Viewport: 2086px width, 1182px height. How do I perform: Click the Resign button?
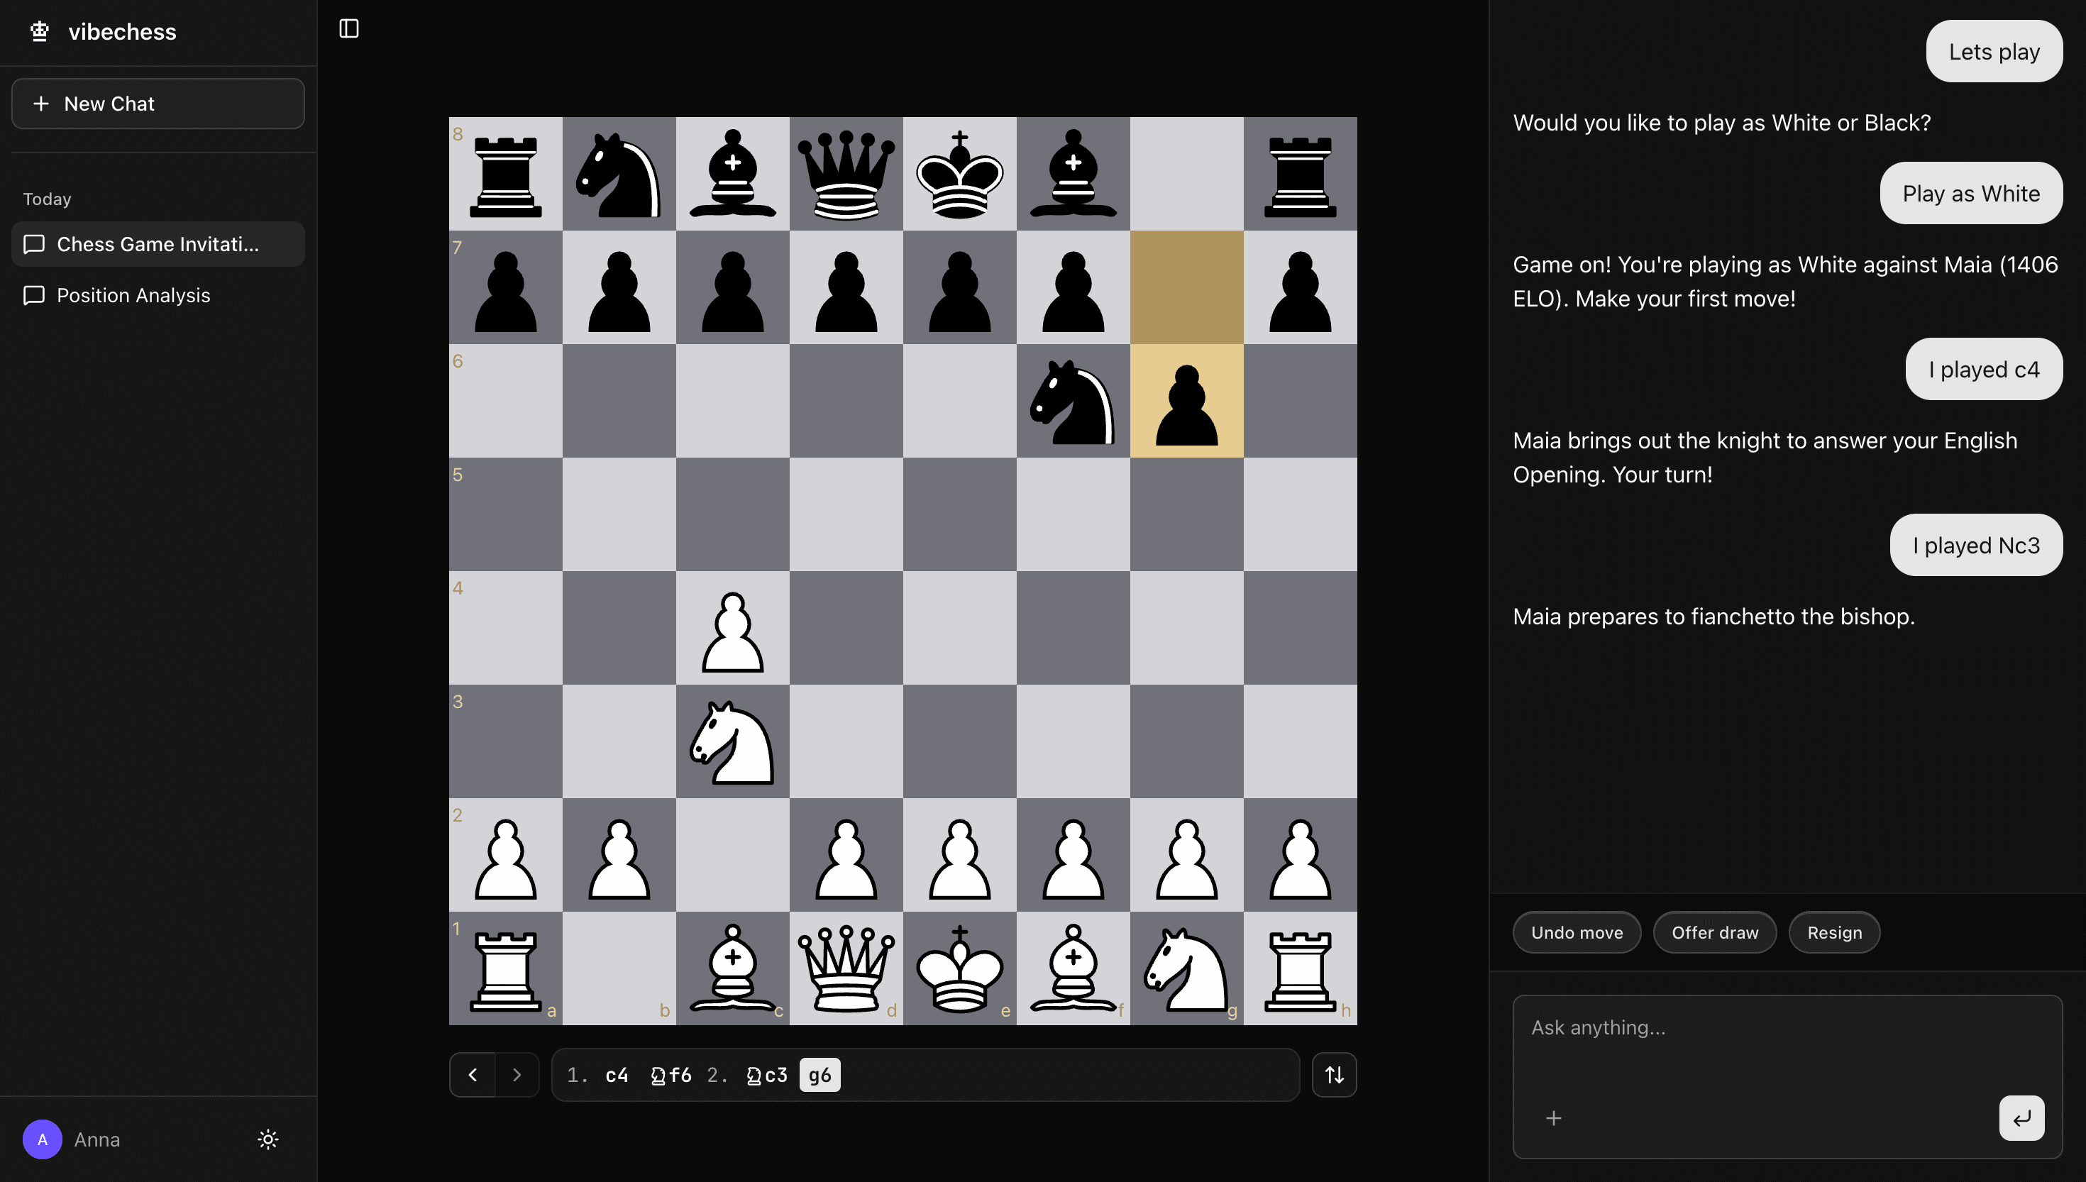pos(1833,933)
